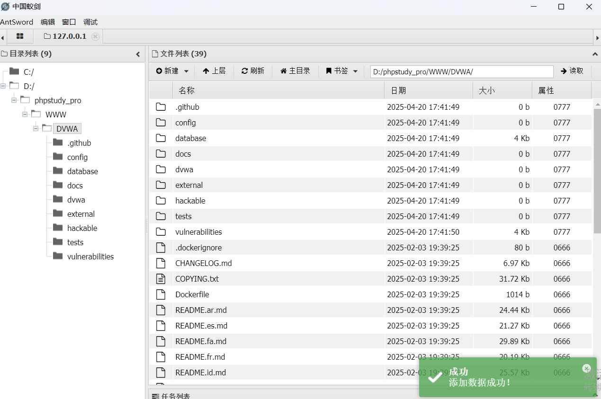
Task: Click the COPYING.txt text file icon
Action: click(161, 279)
